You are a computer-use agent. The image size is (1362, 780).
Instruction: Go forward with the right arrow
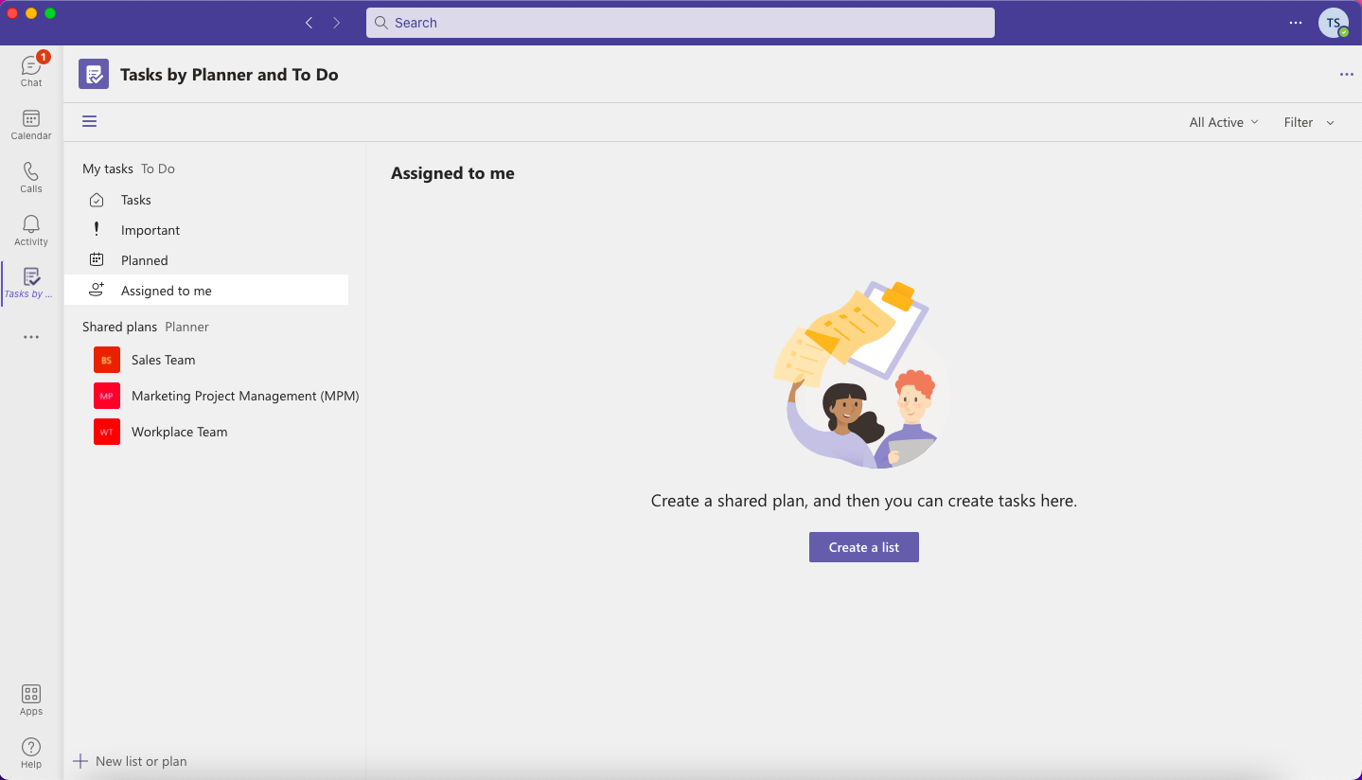coord(336,23)
